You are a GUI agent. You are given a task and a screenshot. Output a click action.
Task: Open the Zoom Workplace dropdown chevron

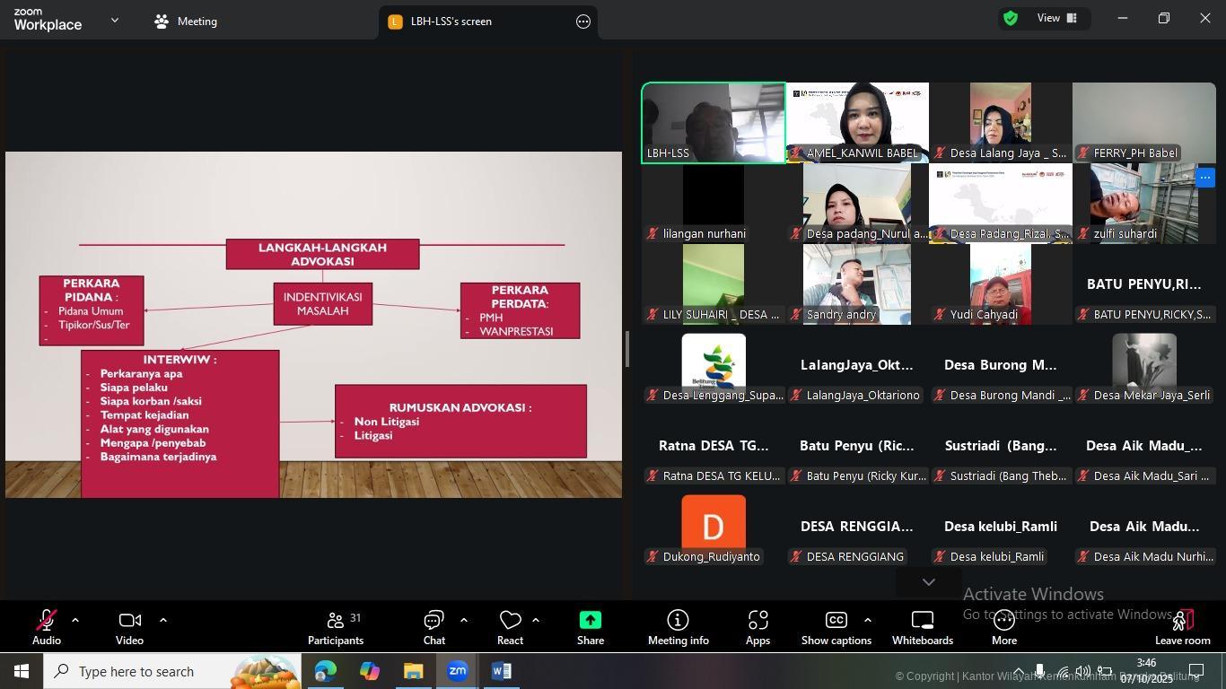[114, 20]
